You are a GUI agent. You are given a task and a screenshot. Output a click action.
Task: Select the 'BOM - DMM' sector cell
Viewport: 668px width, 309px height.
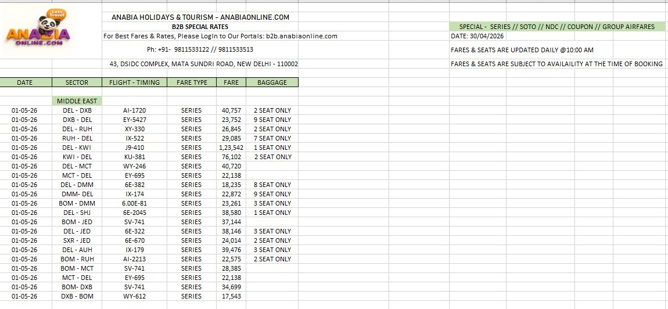77,204
